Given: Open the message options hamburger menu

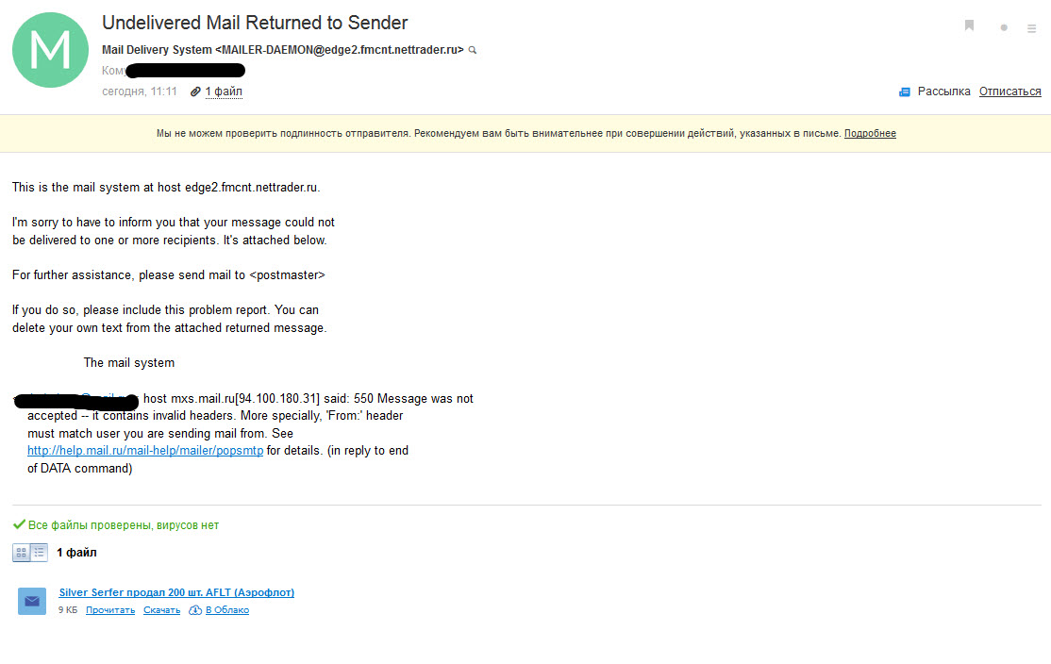Looking at the screenshot, I should tap(1031, 28).
